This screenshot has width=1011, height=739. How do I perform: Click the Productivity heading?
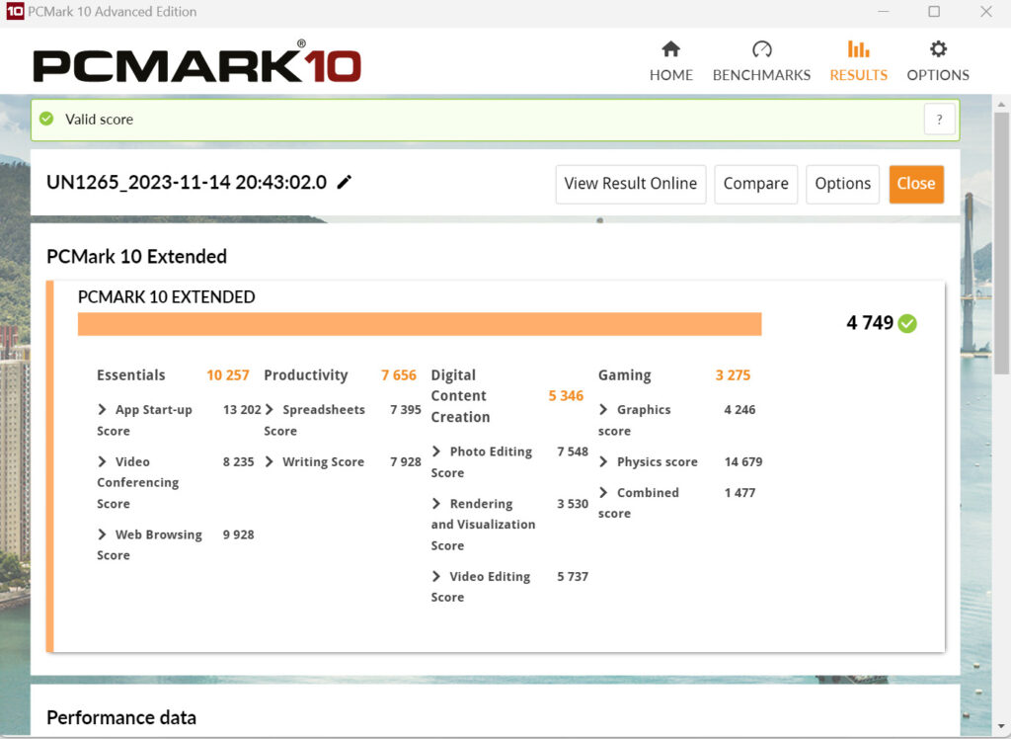point(306,375)
